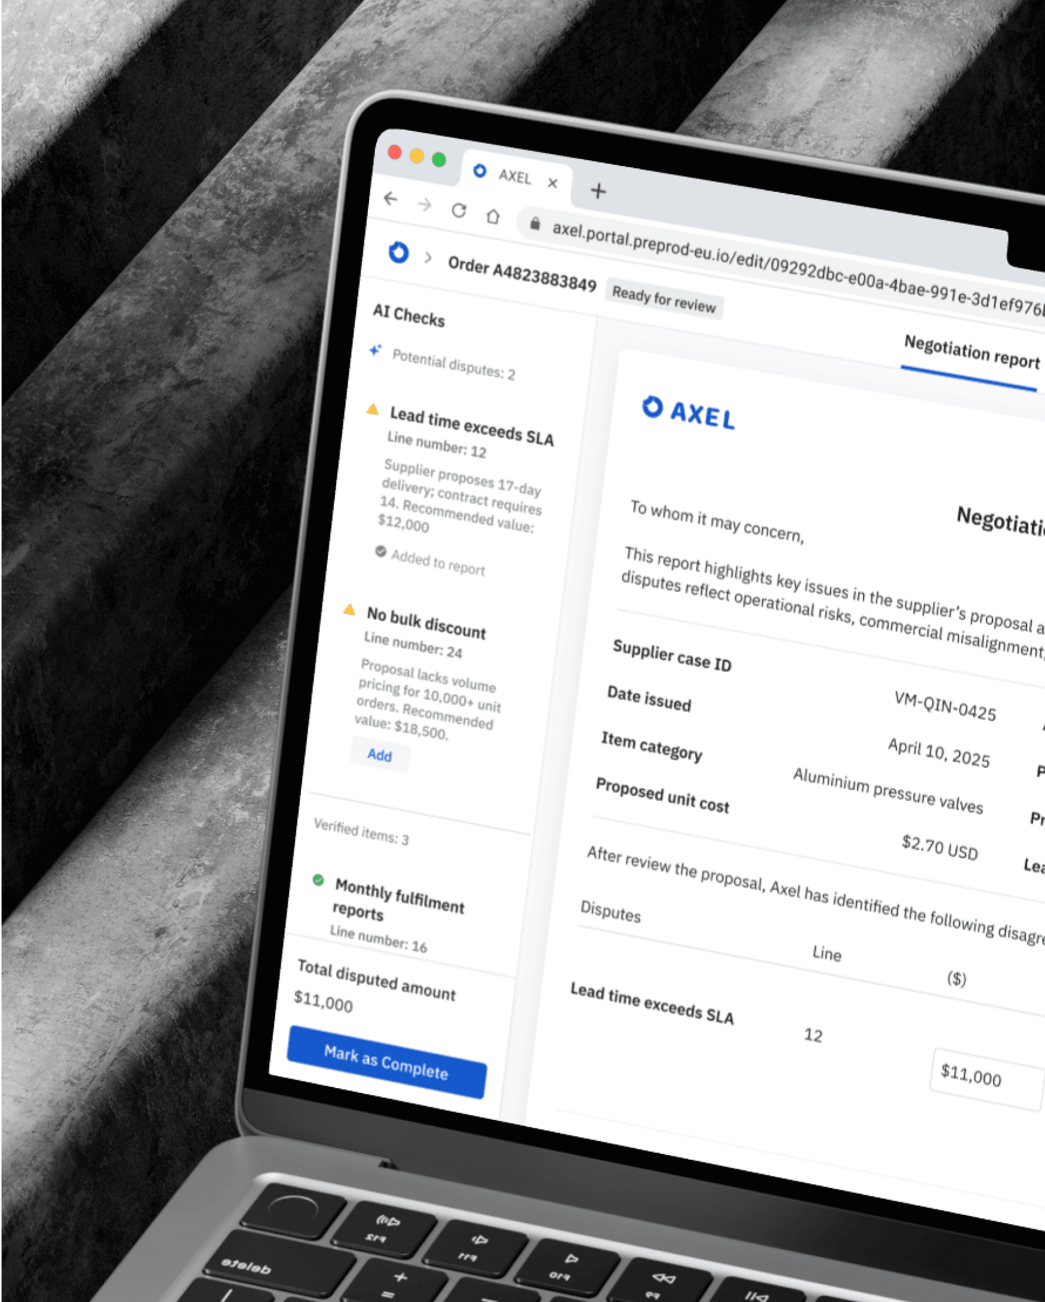Select the 'Potential disputes: 2' label
Viewport: 1045px width, 1302px height.
click(453, 364)
